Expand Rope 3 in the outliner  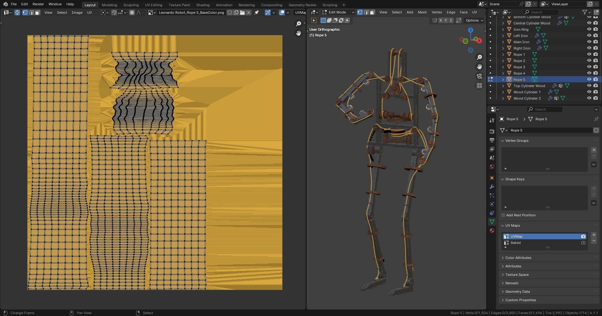(503, 67)
